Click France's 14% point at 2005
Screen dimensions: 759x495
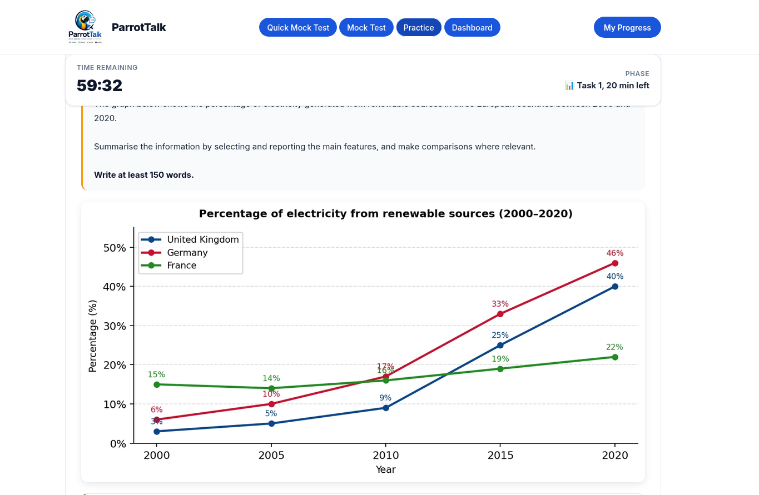click(271, 388)
